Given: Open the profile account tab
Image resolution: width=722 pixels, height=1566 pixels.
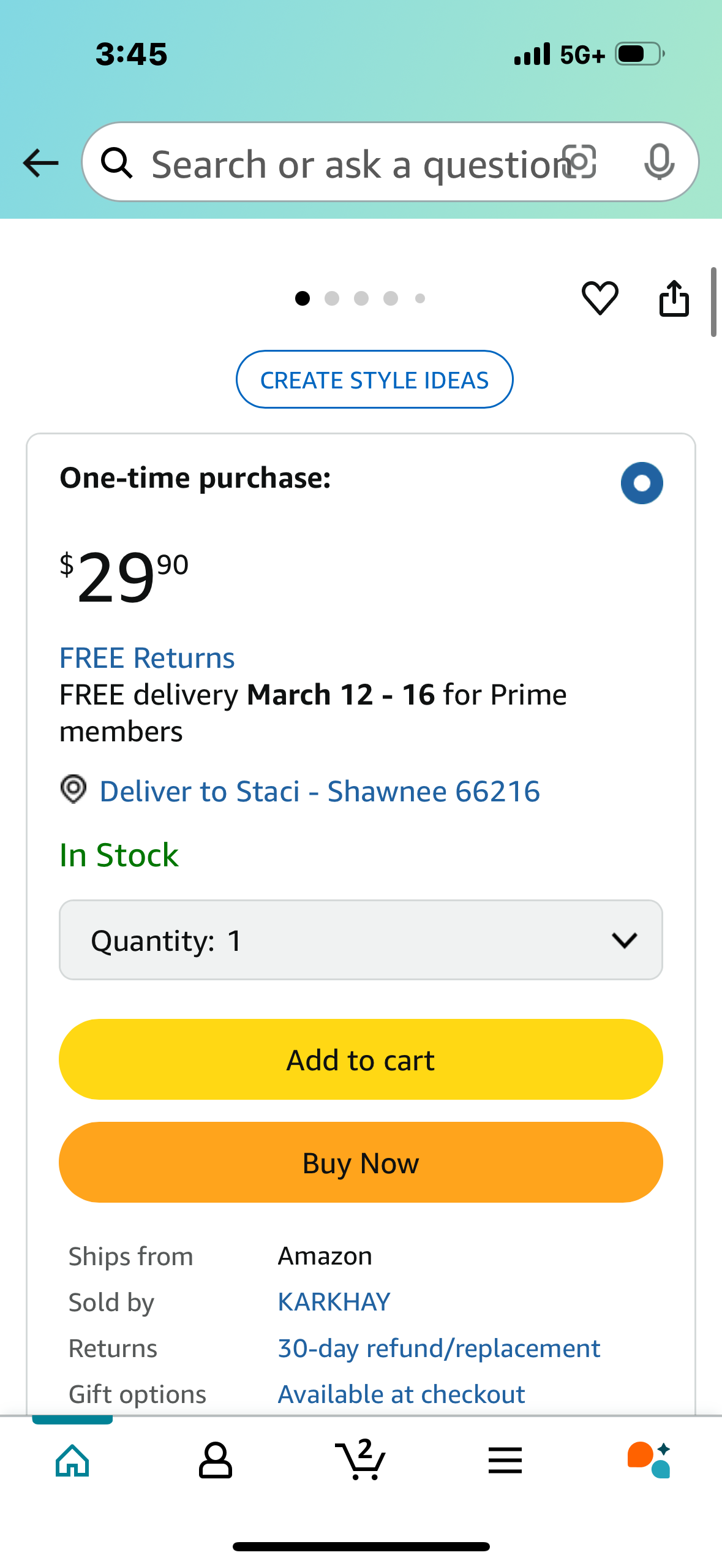Looking at the screenshot, I should point(216,1460).
